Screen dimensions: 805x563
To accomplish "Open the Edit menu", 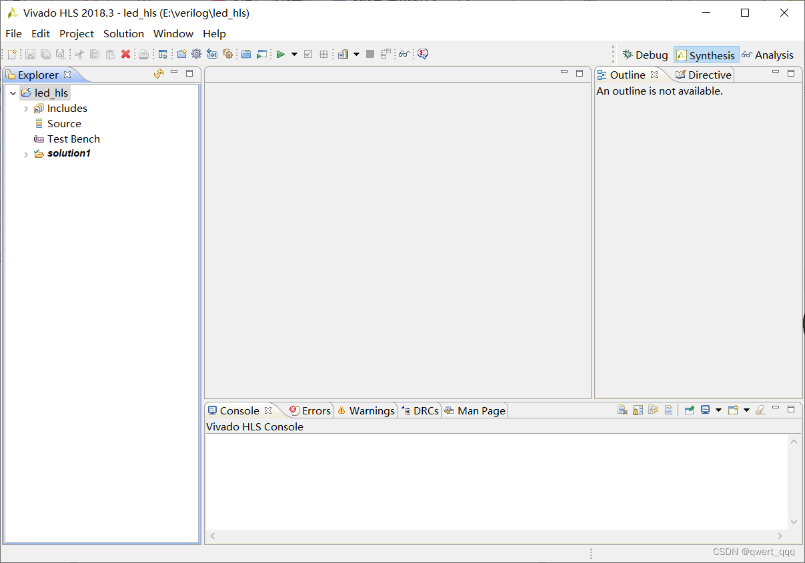I will pos(41,33).
